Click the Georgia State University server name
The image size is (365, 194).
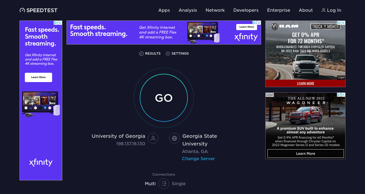click(x=200, y=140)
